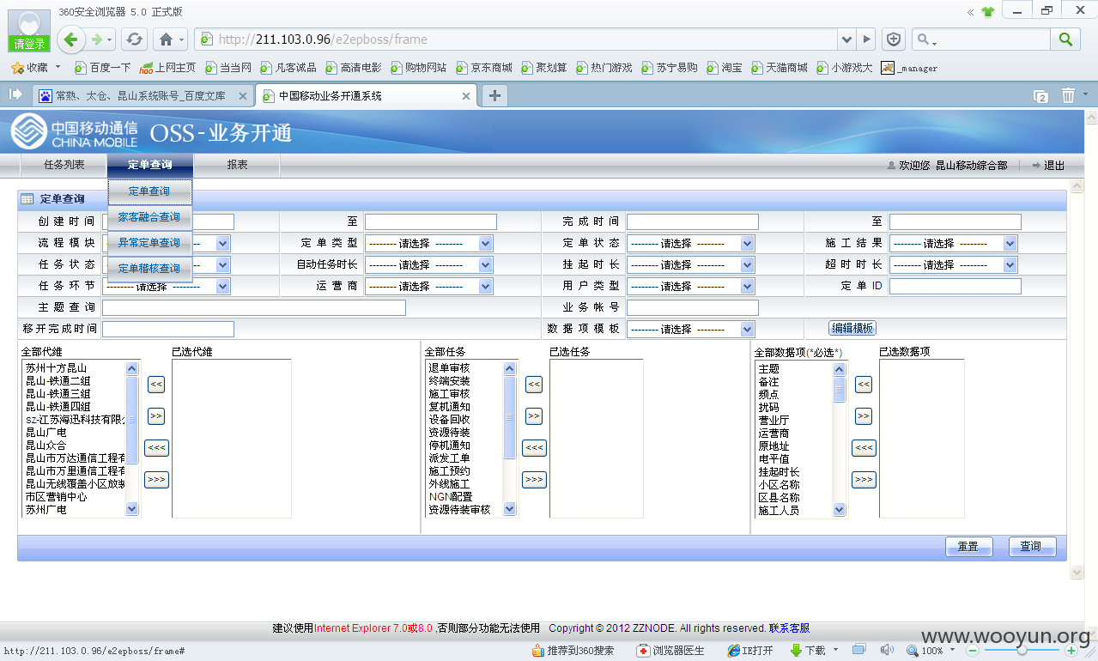Click the browser forward arrow button
The width and height of the screenshot is (1098, 661).
(x=98, y=39)
